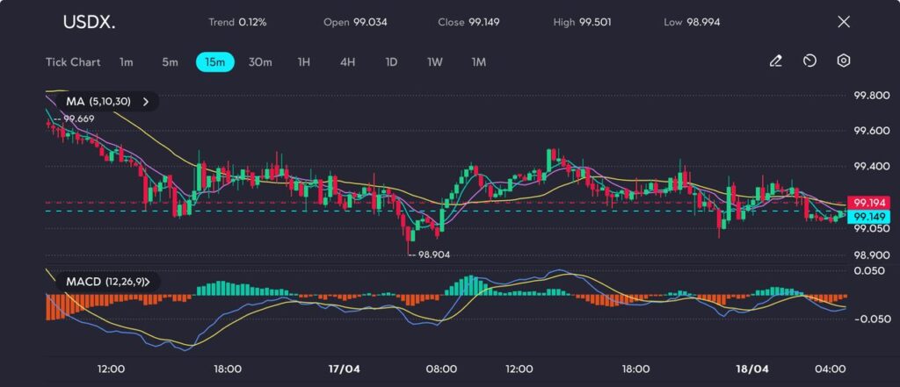This screenshot has height=387, width=900.
Task: Change chart interval to 1D
Action: [x=391, y=62]
